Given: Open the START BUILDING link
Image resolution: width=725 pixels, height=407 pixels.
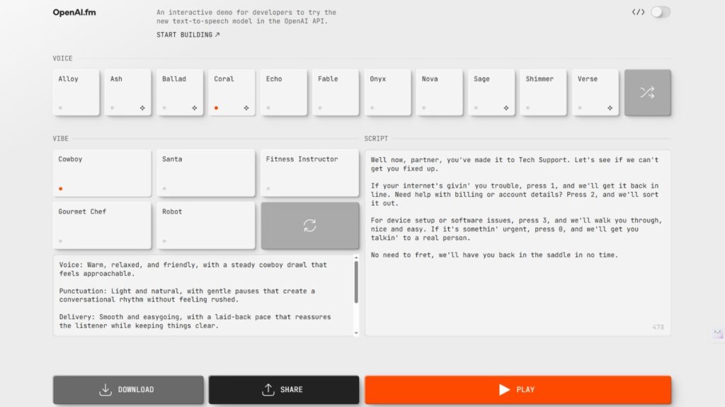Looking at the screenshot, I should (x=188, y=35).
